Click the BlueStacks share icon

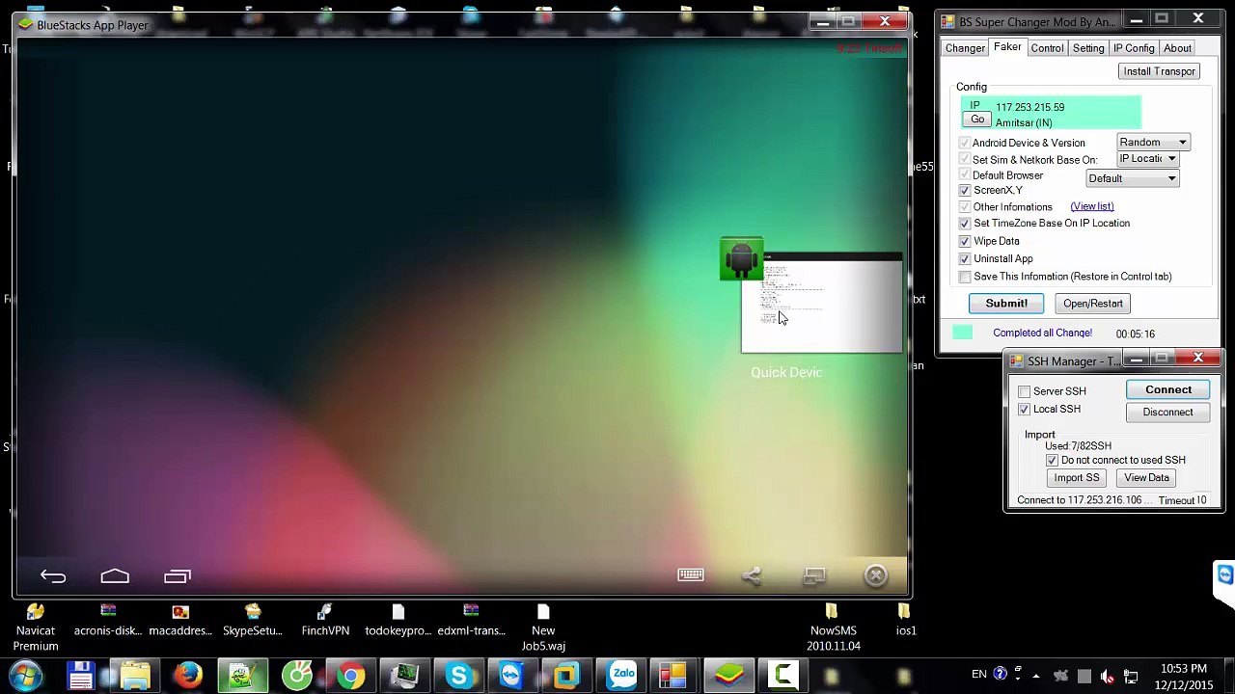752,575
